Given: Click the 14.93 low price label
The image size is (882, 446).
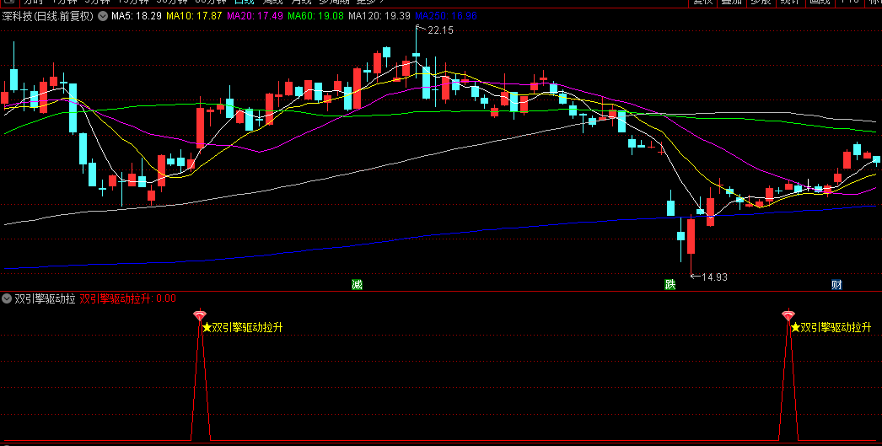Looking at the screenshot, I should [x=714, y=277].
